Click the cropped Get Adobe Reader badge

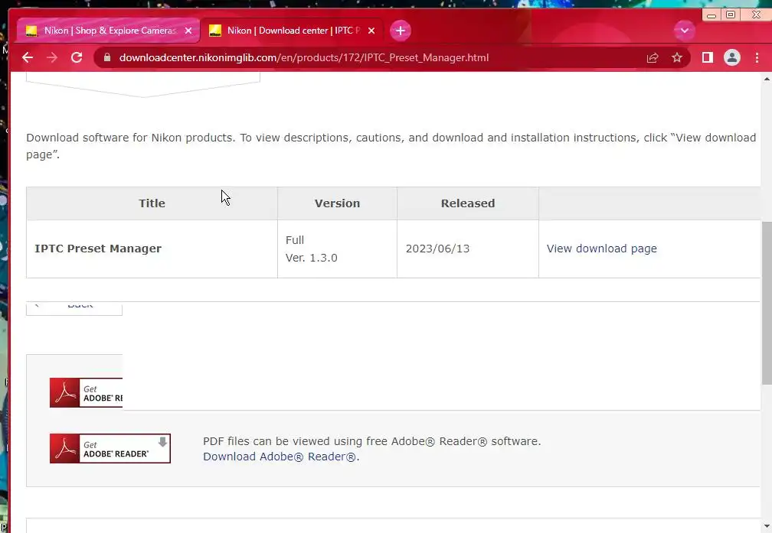(x=86, y=392)
